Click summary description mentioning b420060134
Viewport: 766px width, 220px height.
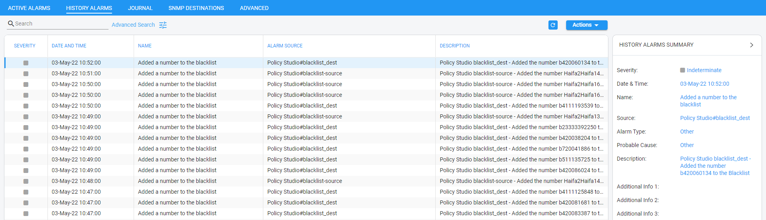point(715,166)
